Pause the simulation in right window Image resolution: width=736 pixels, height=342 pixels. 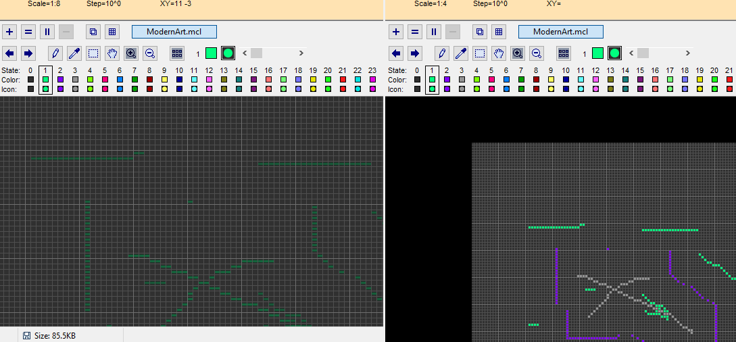pos(434,32)
